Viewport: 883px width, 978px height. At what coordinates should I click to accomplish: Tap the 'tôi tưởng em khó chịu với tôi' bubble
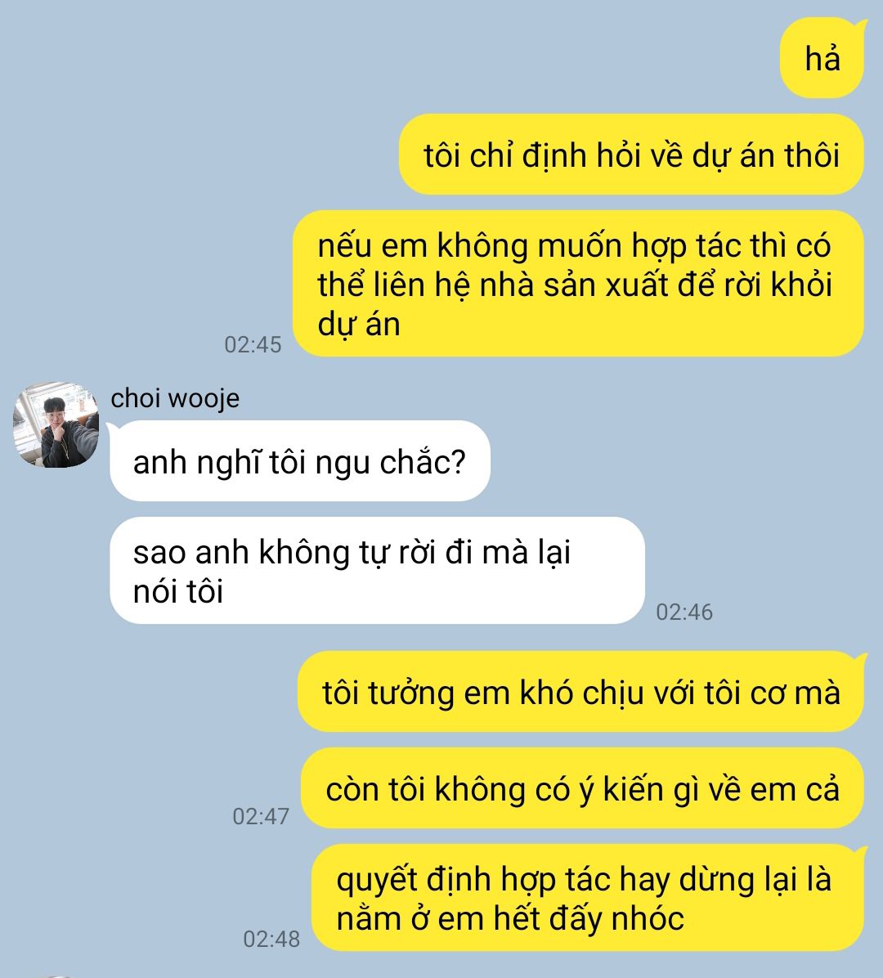click(581, 692)
